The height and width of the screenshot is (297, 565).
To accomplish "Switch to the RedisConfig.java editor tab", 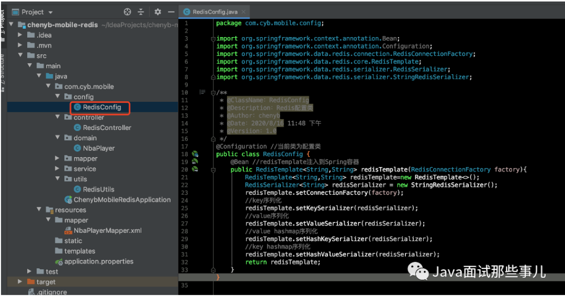I will pos(215,12).
